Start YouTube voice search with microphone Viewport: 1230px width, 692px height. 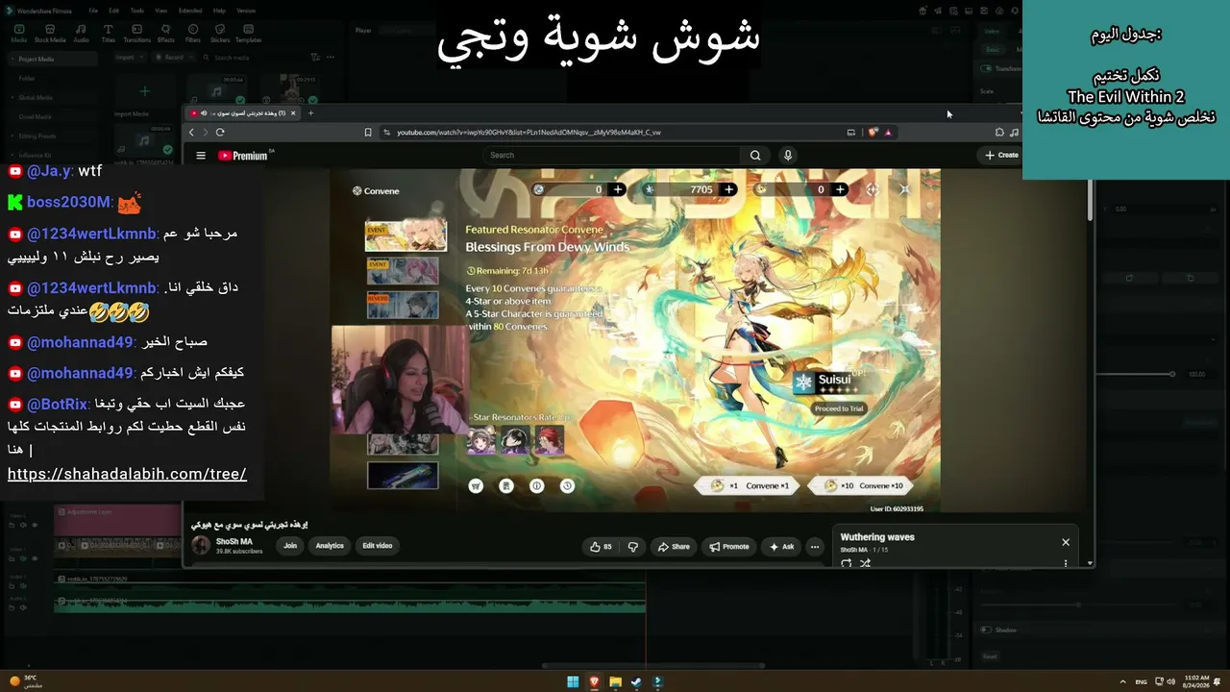coord(788,155)
